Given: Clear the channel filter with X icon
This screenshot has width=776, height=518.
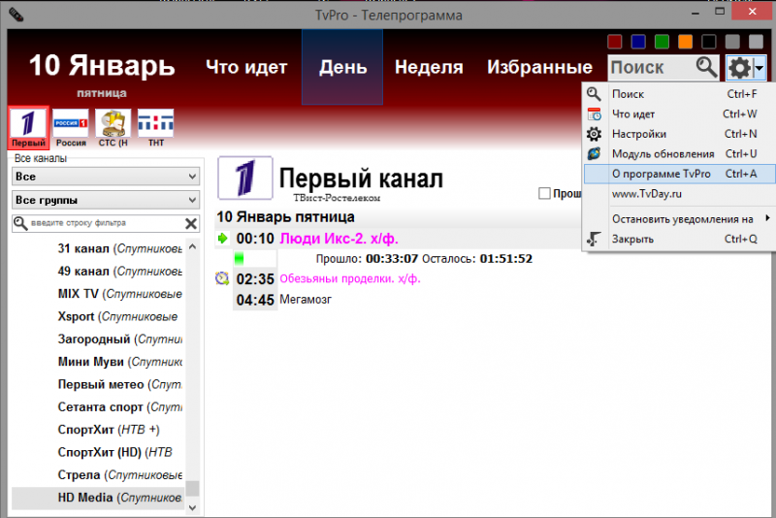Looking at the screenshot, I should pos(190,224).
